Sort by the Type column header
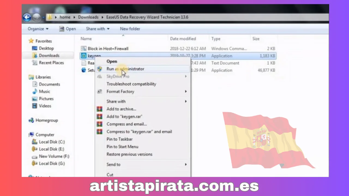 pos(216,39)
